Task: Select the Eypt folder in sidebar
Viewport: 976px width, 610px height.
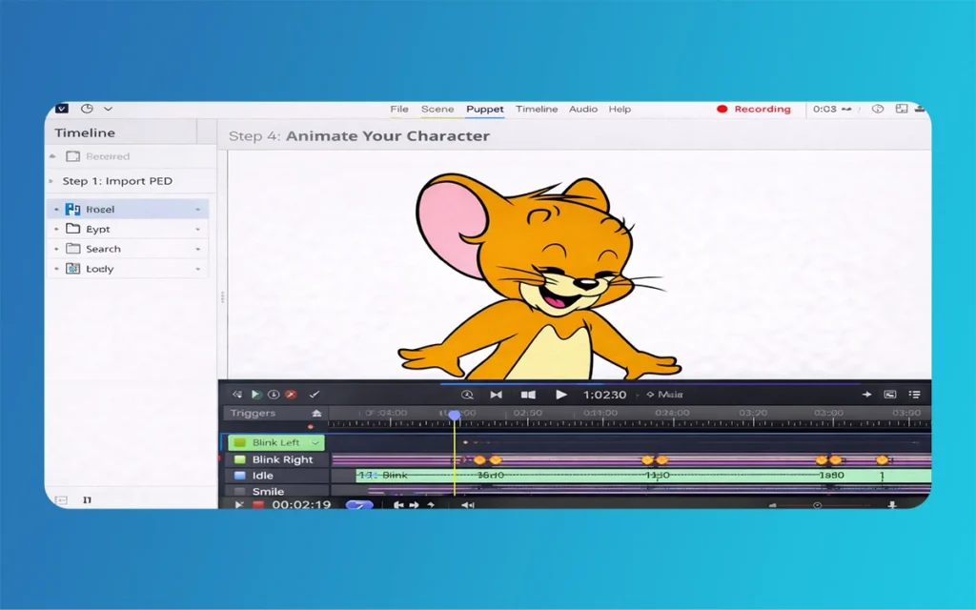Action: [x=98, y=230]
